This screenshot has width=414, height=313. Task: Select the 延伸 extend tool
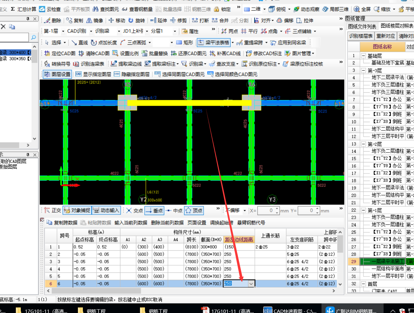[x=159, y=20]
